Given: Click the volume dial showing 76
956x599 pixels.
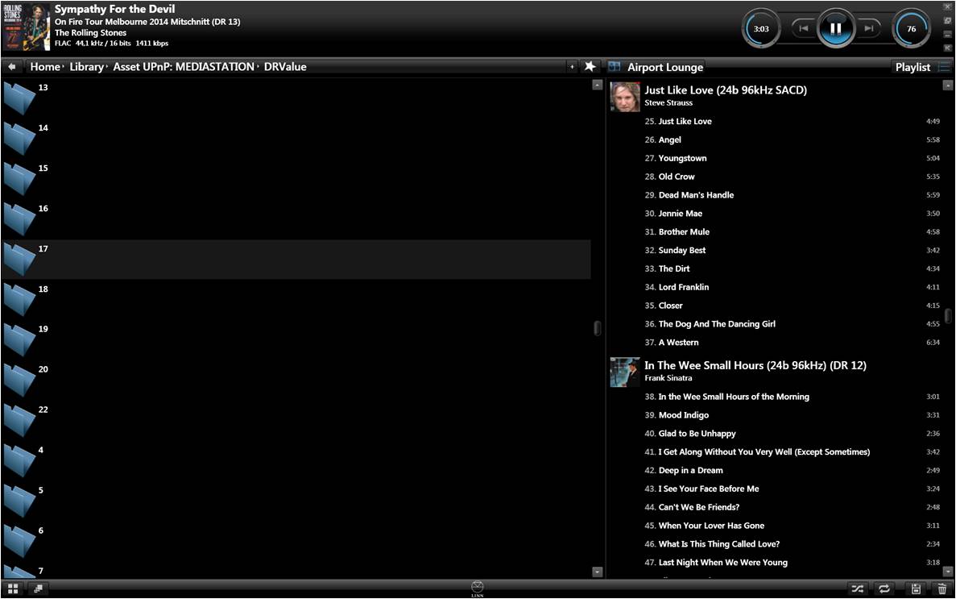Looking at the screenshot, I should click(x=911, y=29).
